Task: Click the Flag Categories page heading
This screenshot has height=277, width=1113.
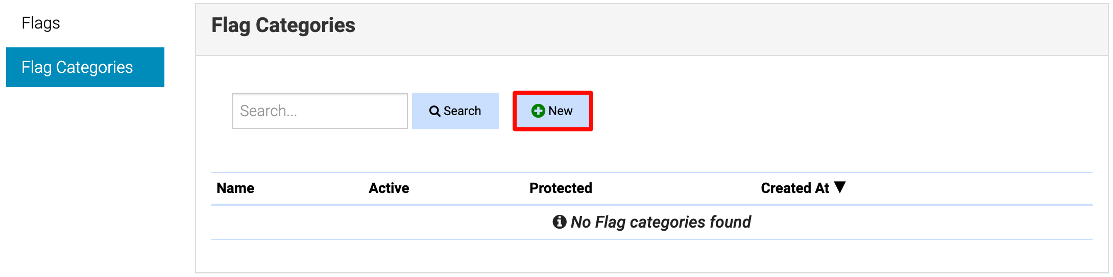Action: point(283,25)
